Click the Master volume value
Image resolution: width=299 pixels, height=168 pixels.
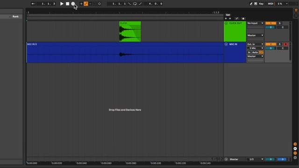[x=271, y=159]
